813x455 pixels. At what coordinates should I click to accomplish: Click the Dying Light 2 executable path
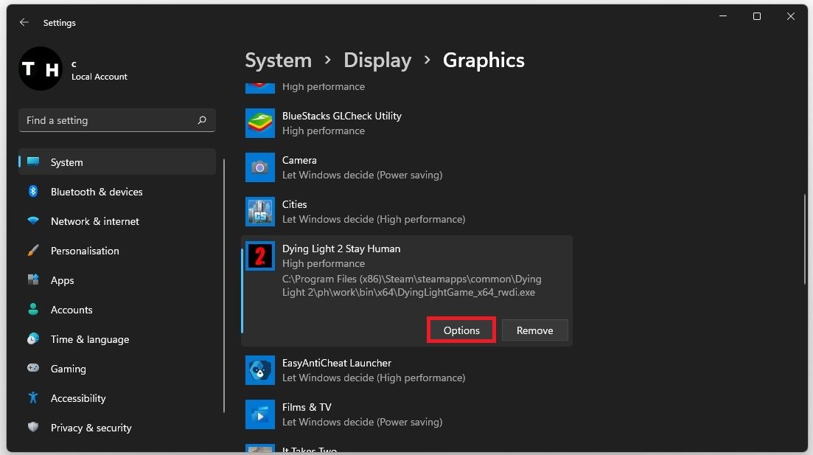point(412,285)
